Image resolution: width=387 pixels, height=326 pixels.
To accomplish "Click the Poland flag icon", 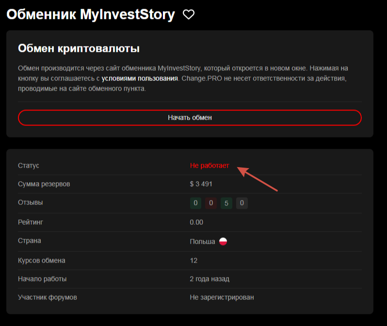I will tap(223, 241).
